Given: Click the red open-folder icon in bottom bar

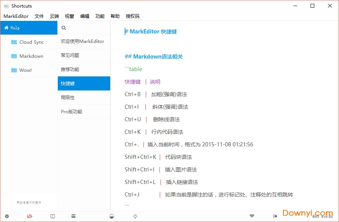Looking at the screenshot, I should (x=30, y=216).
